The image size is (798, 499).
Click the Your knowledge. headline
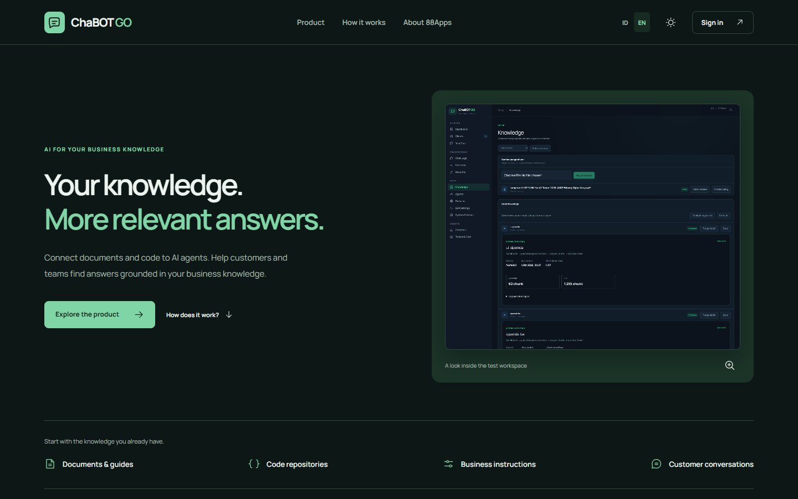coord(143,185)
